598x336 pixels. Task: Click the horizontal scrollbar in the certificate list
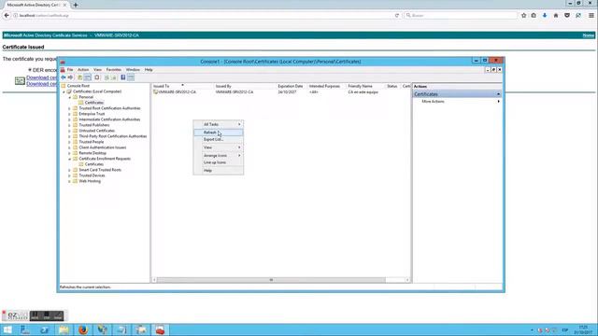(271, 280)
